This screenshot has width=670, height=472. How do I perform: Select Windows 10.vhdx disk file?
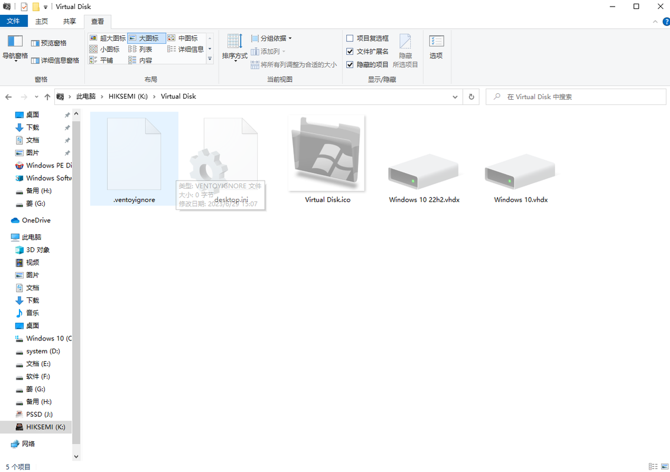pyautogui.click(x=521, y=159)
